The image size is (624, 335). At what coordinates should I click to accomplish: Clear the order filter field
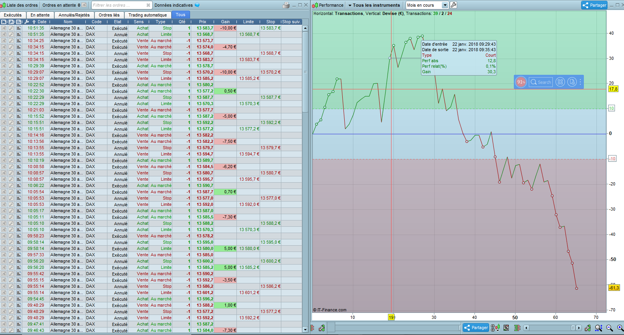148,5
